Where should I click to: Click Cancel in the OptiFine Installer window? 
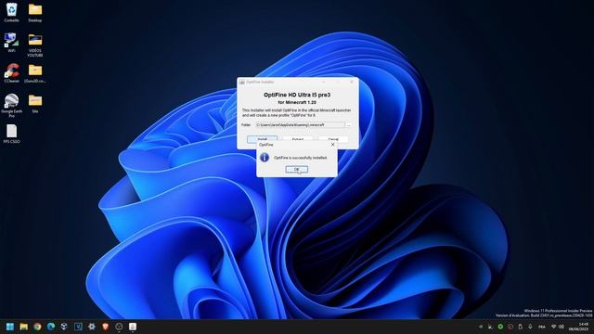(x=333, y=139)
